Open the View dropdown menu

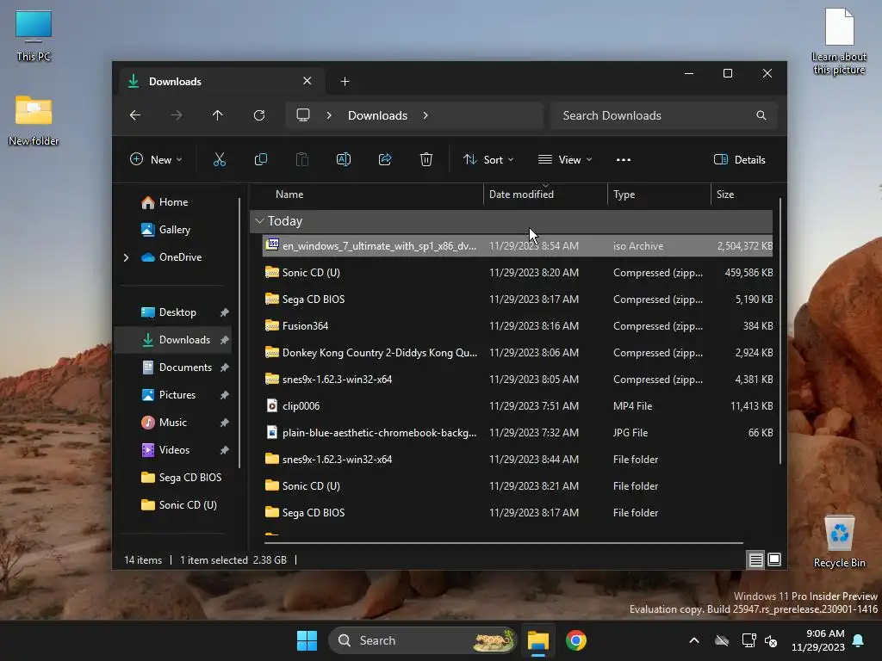[565, 159]
